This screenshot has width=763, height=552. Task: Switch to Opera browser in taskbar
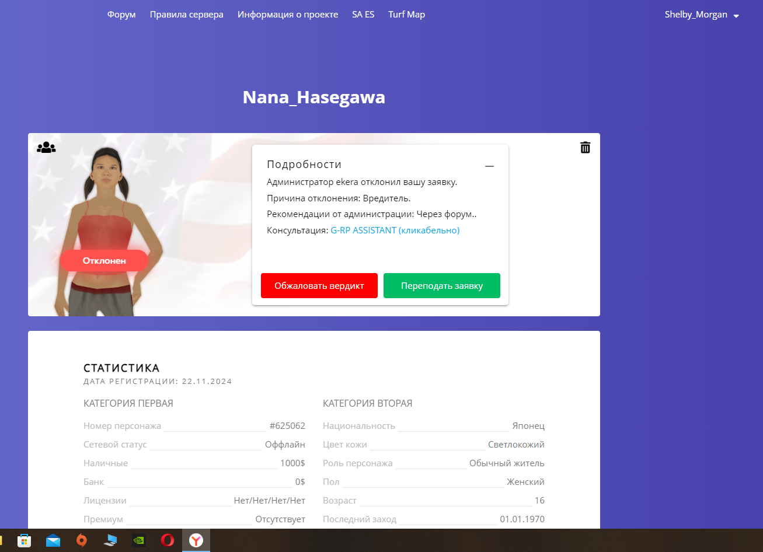tap(168, 540)
